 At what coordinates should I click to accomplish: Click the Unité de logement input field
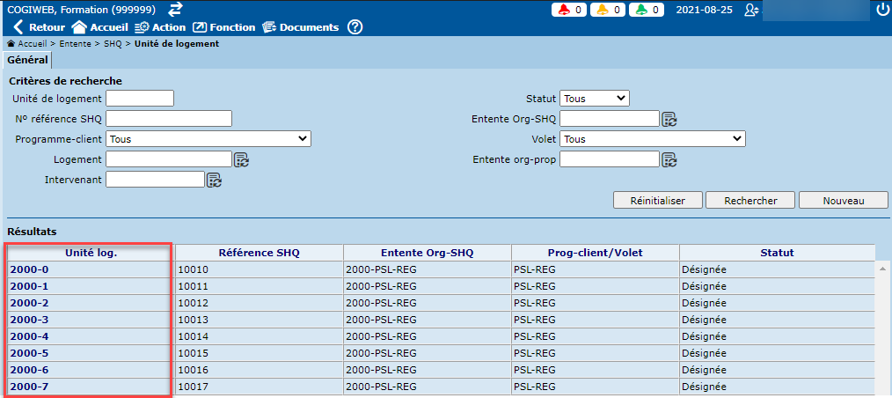139,99
